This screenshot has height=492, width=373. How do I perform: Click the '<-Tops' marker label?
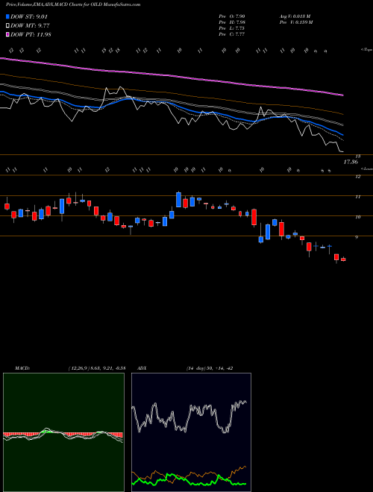[366, 50]
